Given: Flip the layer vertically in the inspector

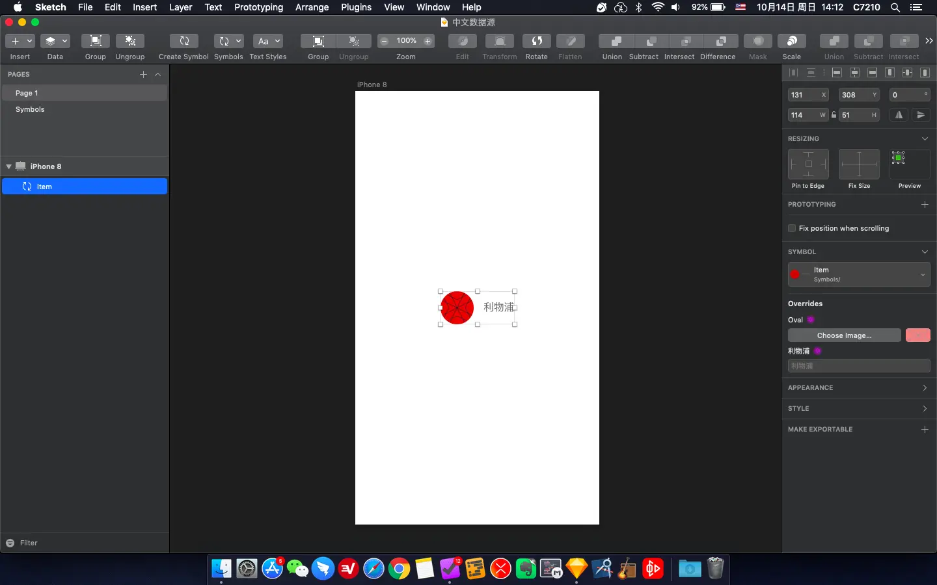Looking at the screenshot, I should (921, 115).
